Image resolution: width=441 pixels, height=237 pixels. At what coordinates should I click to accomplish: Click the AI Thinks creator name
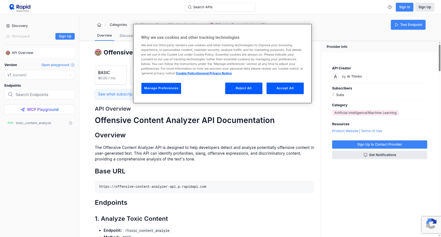pos(354,77)
